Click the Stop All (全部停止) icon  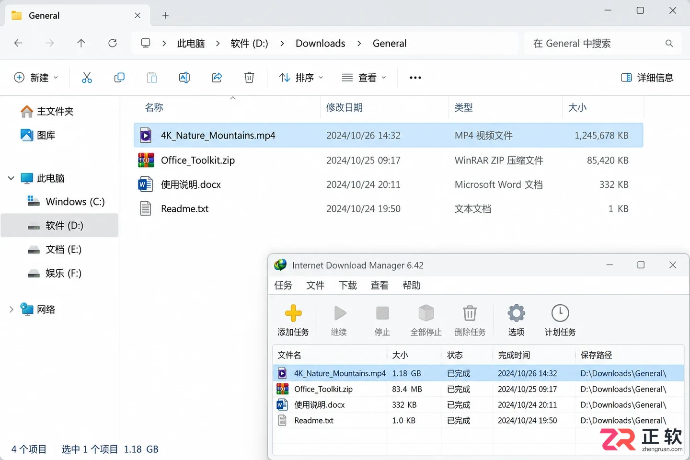pos(426,313)
